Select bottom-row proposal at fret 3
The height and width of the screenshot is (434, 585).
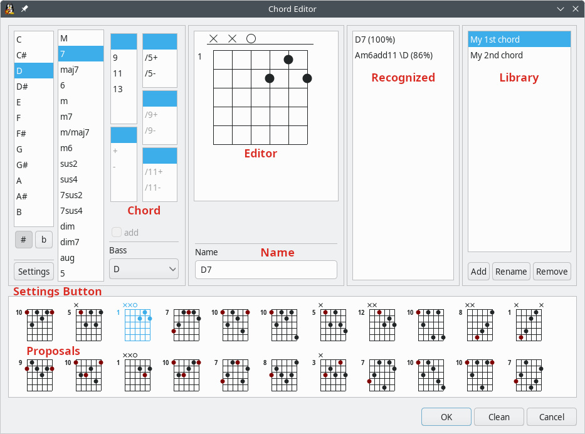(x=335, y=374)
